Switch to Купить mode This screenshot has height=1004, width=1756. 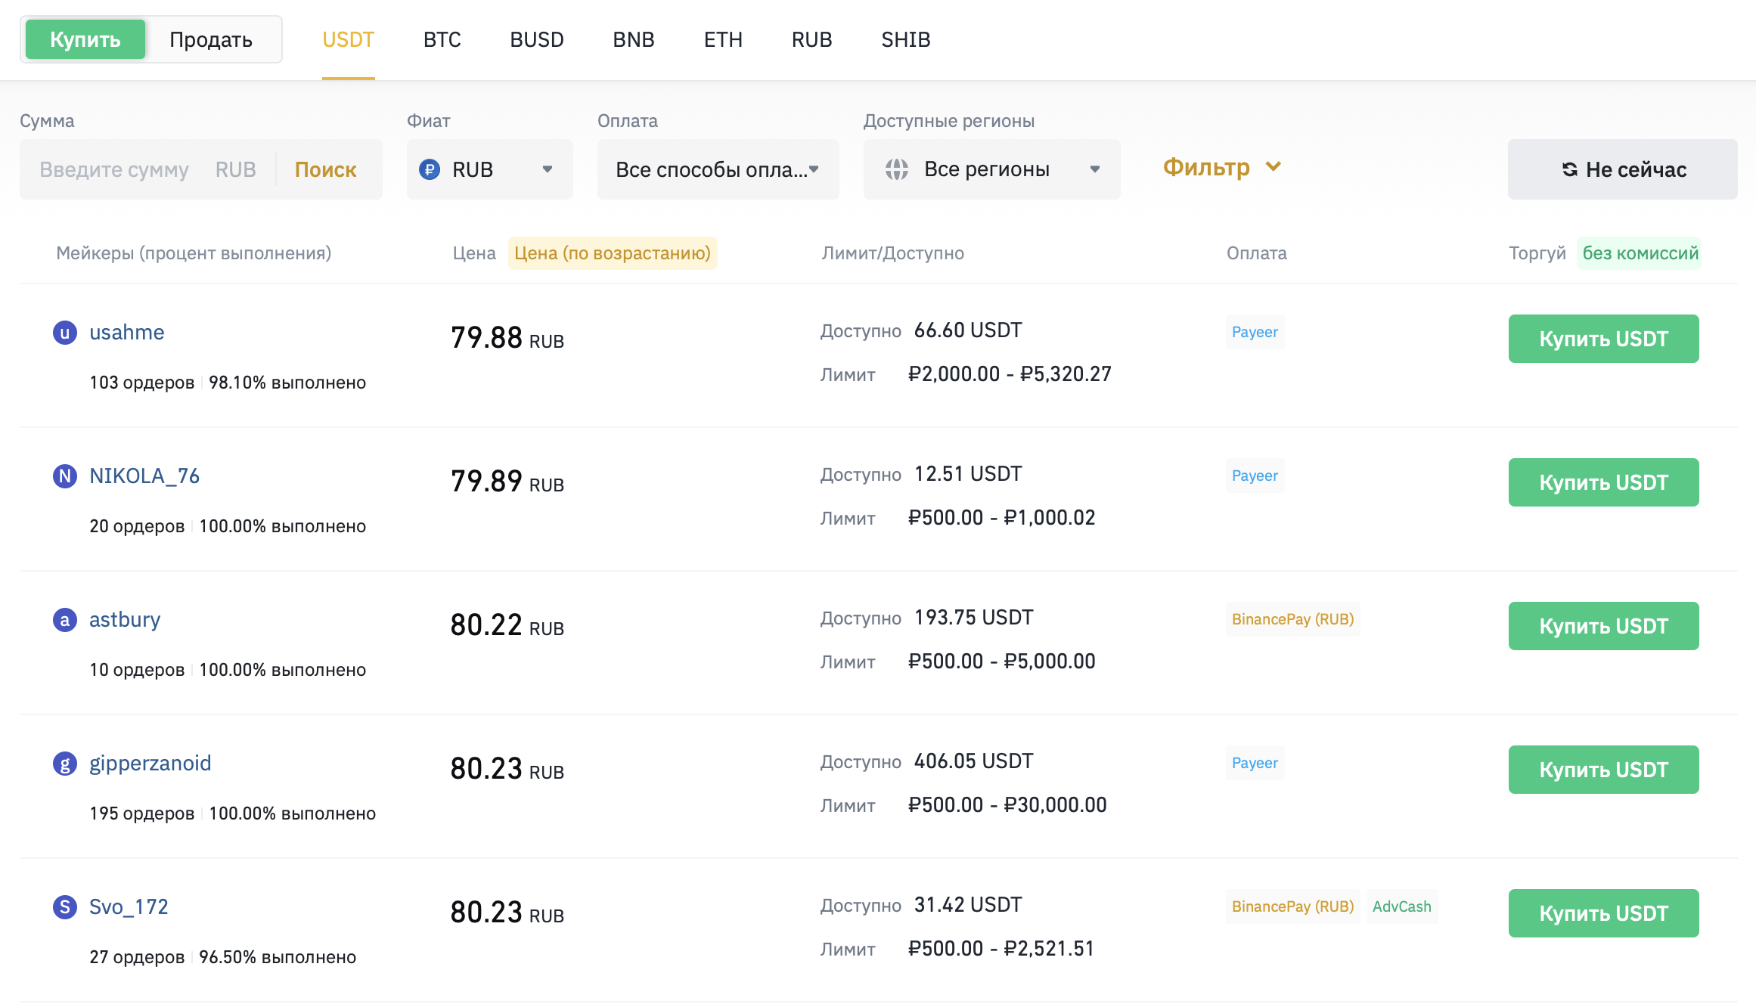85,39
